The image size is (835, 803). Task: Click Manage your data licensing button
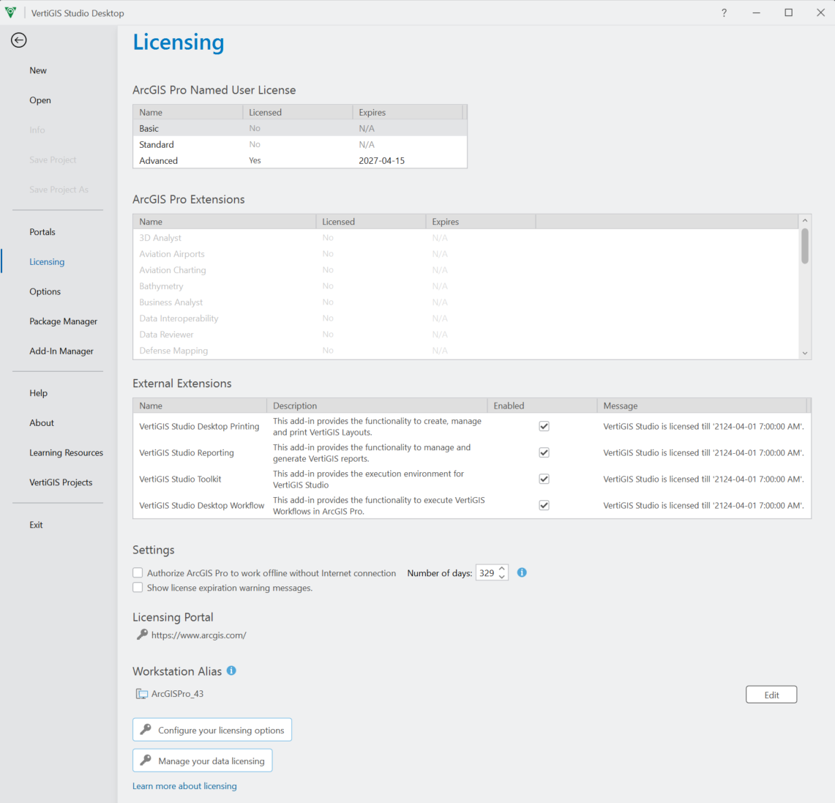203,761
